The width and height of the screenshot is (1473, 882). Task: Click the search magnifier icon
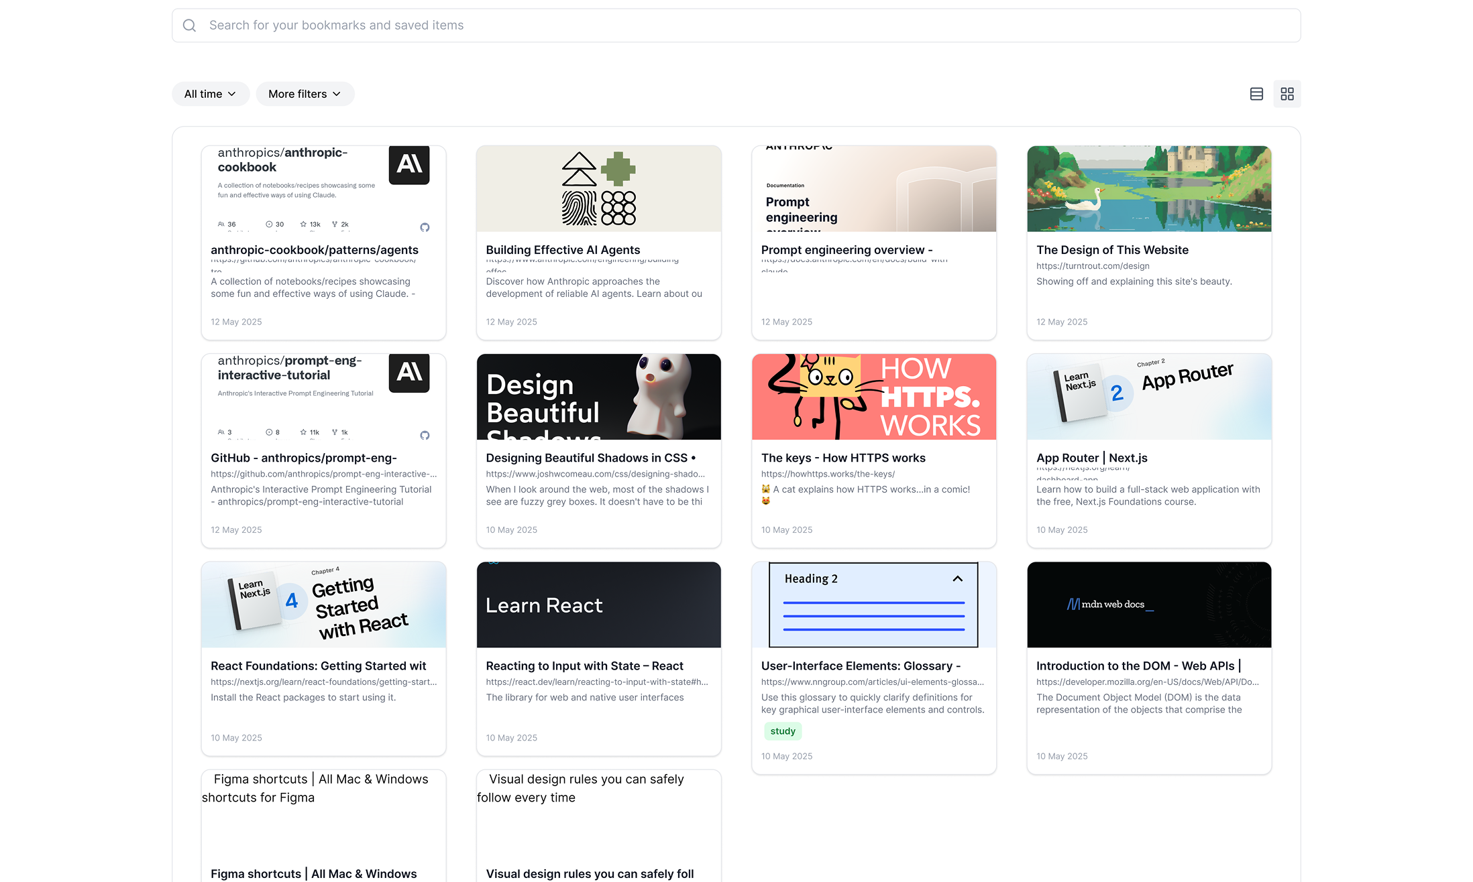pyautogui.click(x=190, y=25)
